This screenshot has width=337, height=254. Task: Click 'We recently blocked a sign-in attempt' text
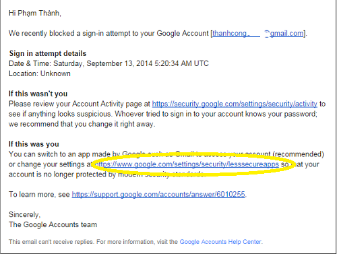pyautogui.click(x=109, y=34)
